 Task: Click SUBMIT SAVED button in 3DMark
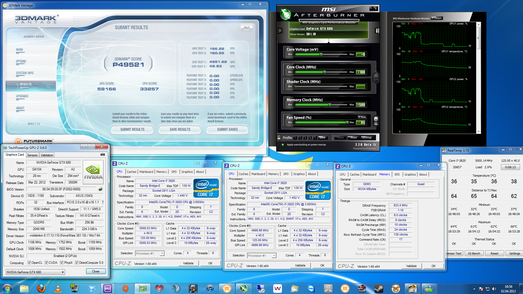[227, 130]
